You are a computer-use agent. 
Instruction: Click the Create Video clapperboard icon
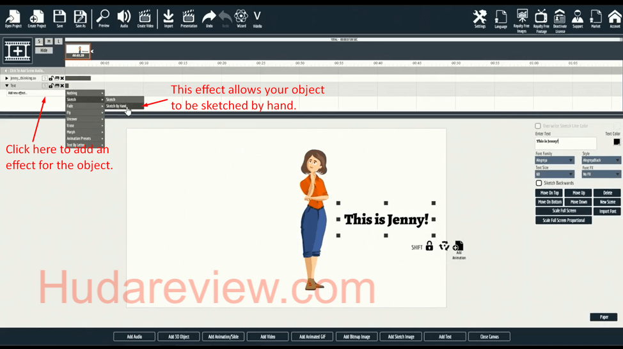tap(145, 19)
